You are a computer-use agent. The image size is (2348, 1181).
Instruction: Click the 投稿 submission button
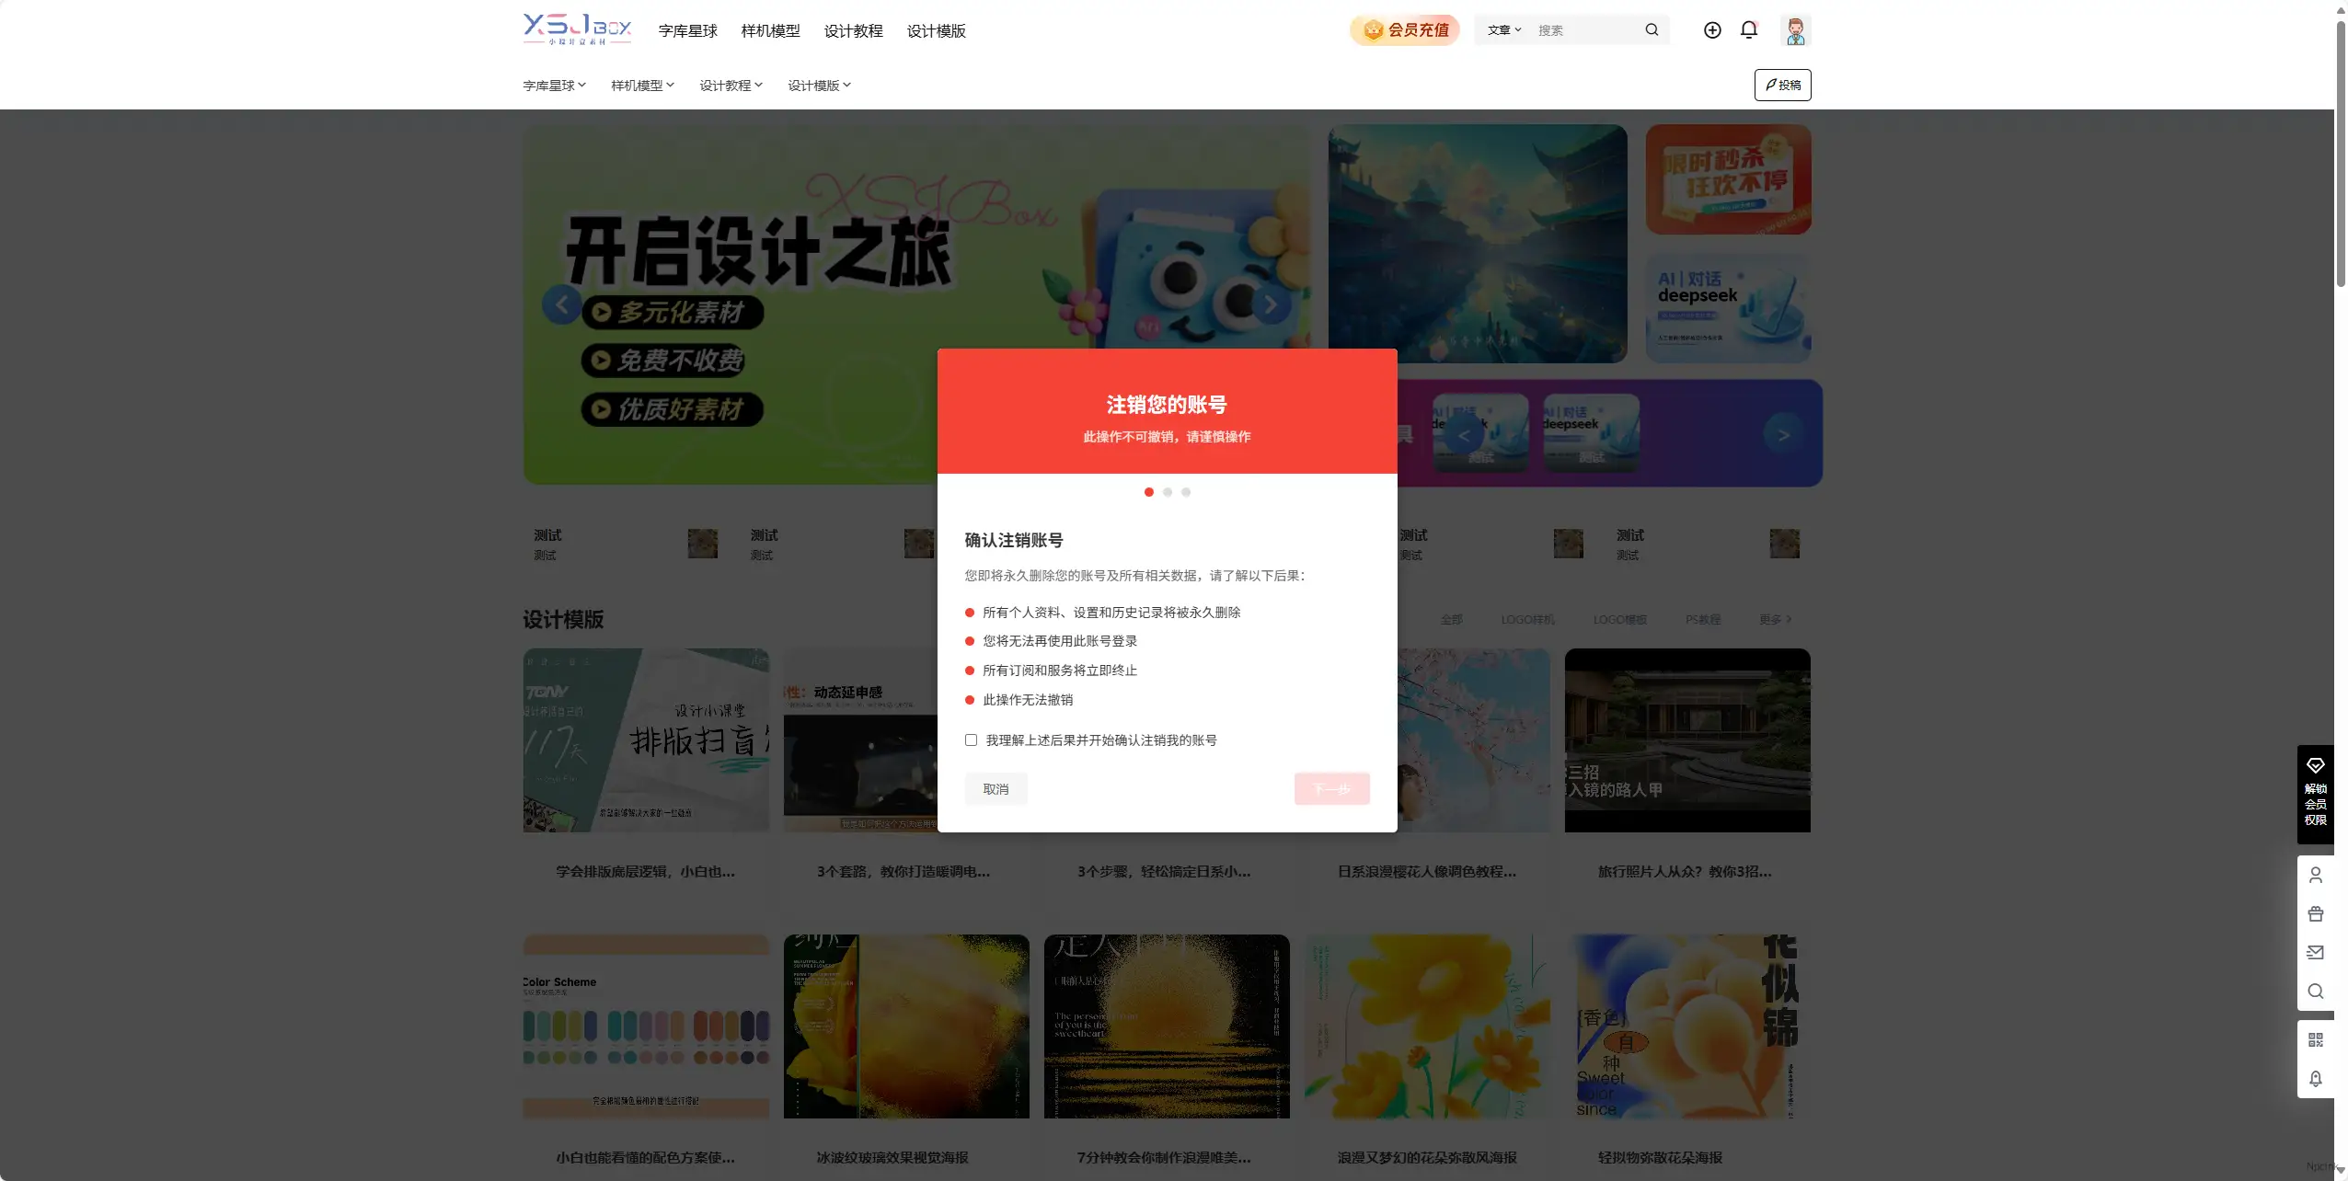pos(1782,85)
